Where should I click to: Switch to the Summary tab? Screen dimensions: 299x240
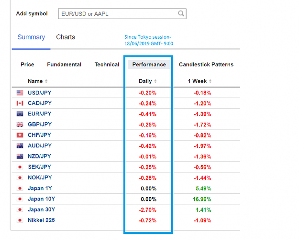(31, 37)
